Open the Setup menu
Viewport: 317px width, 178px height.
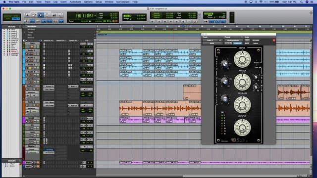(x=99, y=2)
